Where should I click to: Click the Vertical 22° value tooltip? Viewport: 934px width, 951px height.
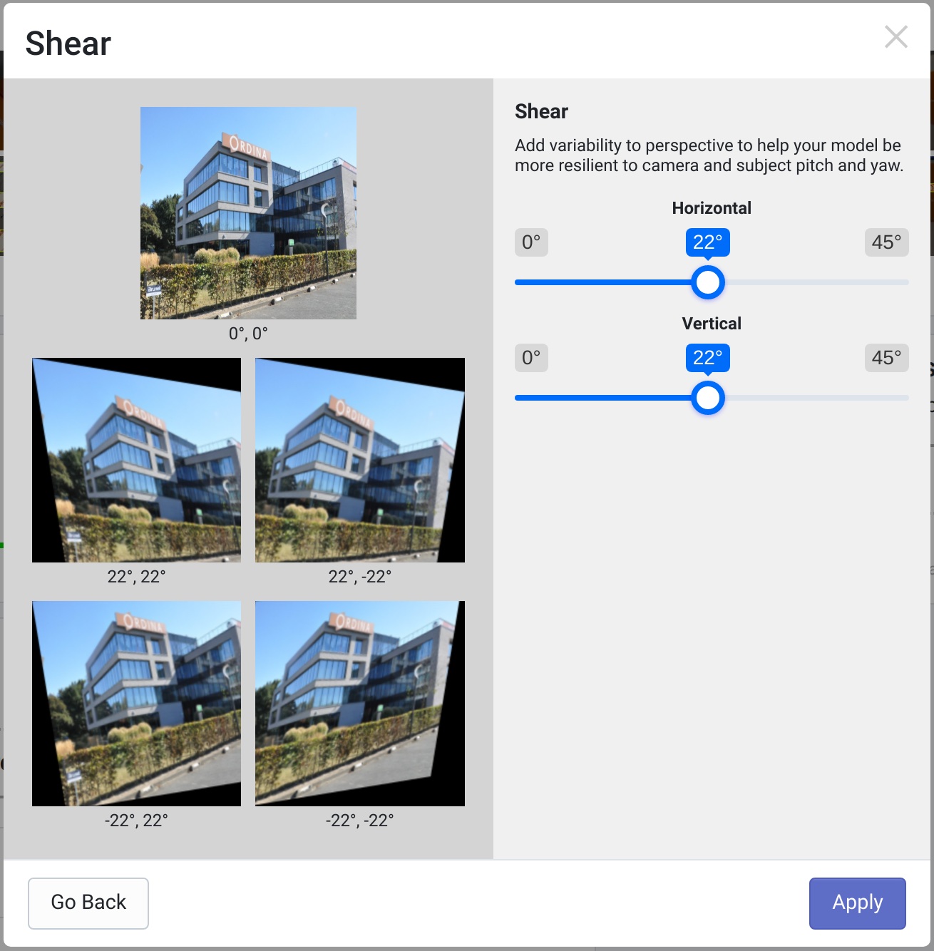(x=708, y=358)
